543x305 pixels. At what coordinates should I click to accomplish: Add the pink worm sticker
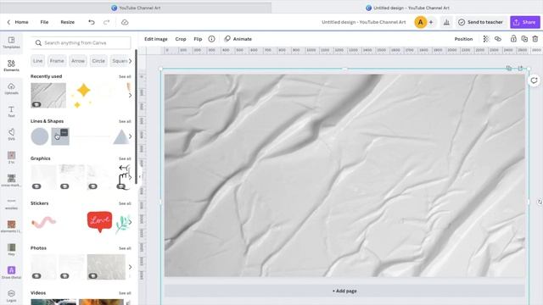tap(43, 222)
